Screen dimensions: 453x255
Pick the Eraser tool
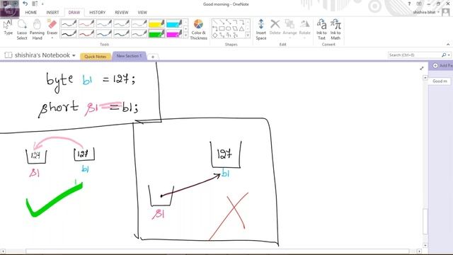tap(52, 28)
